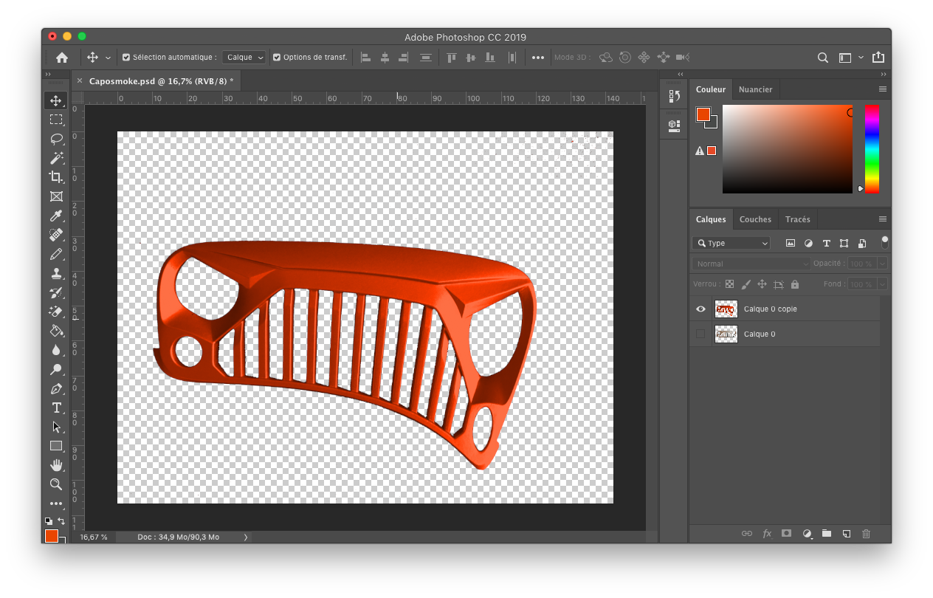
Task: Select the Magic Wand tool
Action: tap(56, 158)
